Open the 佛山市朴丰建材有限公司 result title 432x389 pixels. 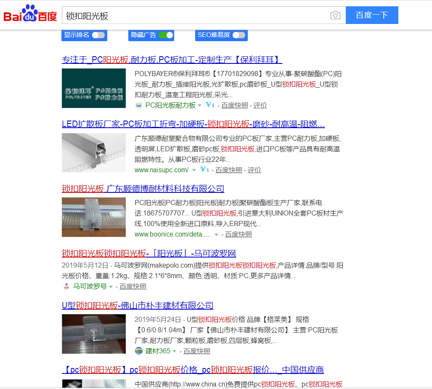point(138,305)
